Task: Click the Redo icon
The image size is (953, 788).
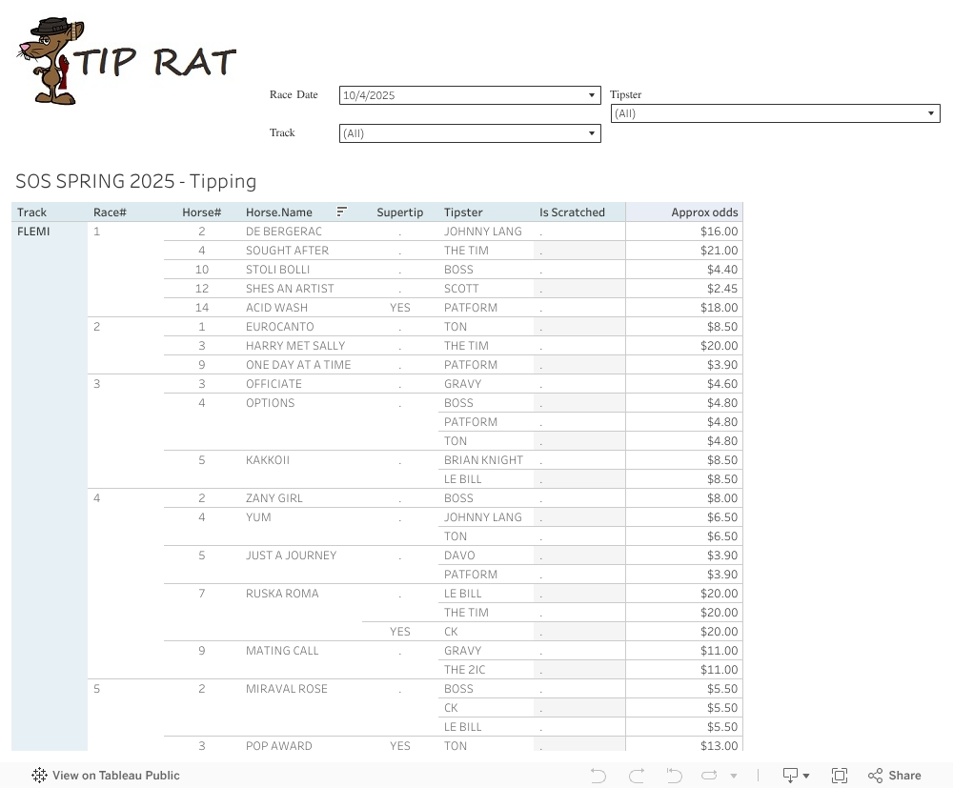Action: click(637, 776)
